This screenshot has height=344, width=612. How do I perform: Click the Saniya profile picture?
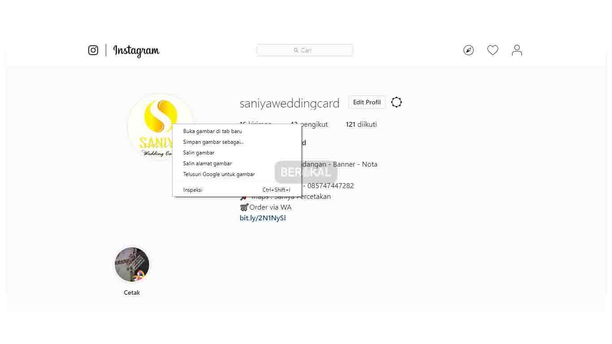coord(160,127)
